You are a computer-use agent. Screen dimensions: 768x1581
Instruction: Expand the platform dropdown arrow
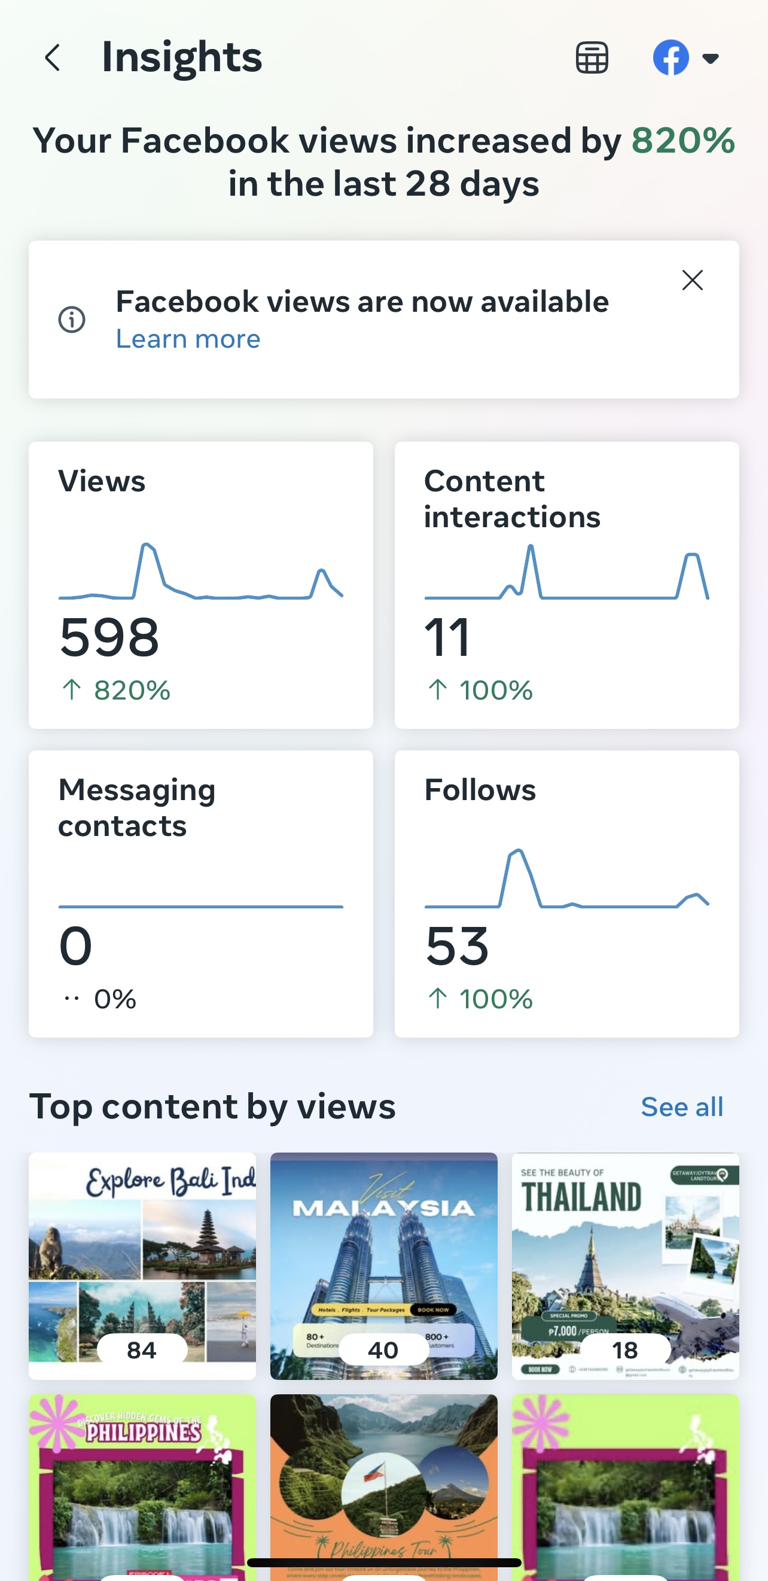[711, 59]
